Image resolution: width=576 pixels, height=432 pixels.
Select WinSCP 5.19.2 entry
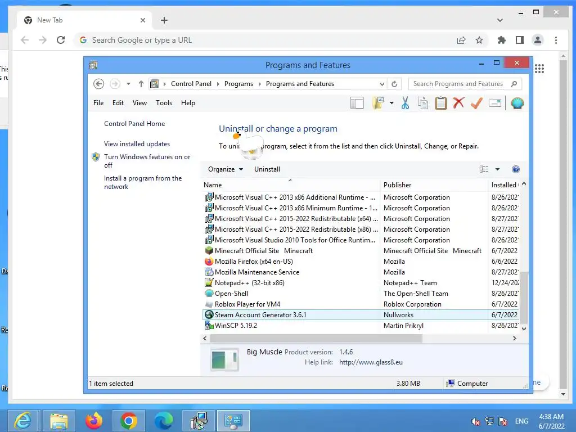pyautogui.click(x=361, y=326)
